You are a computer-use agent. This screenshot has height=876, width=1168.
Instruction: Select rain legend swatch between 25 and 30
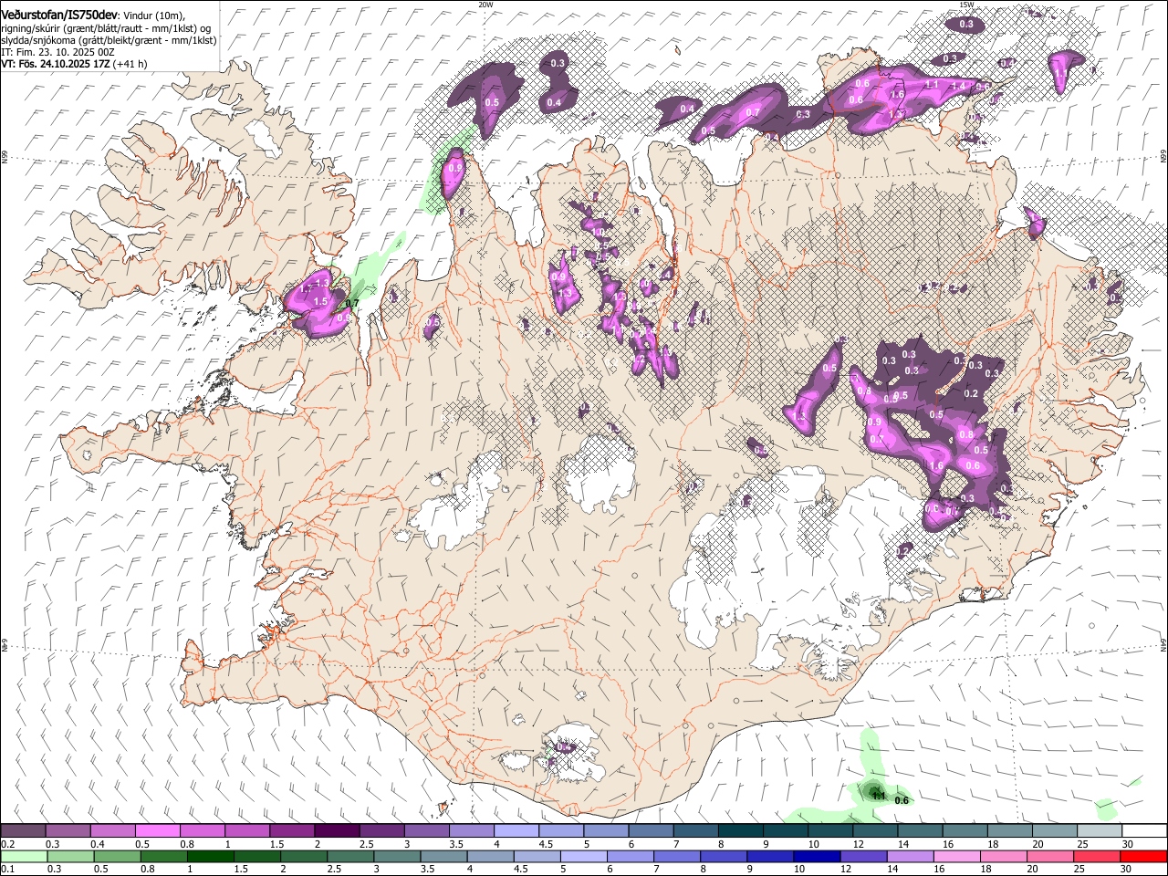click(x=1097, y=856)
